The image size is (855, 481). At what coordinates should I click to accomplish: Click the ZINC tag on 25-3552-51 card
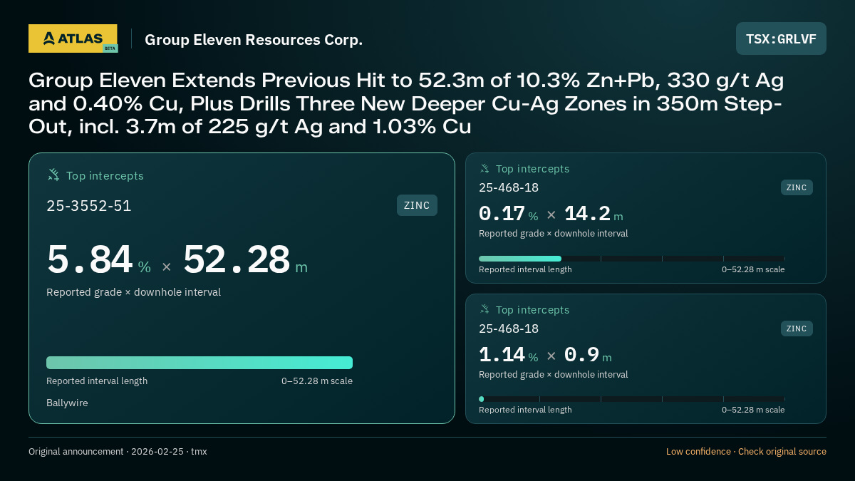pyautogui.click(x=417, y=205)
